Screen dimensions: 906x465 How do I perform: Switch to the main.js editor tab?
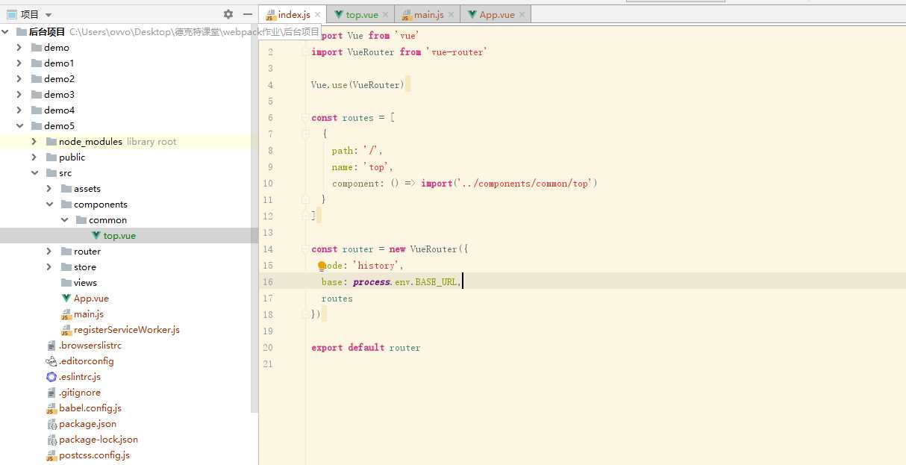428,15
